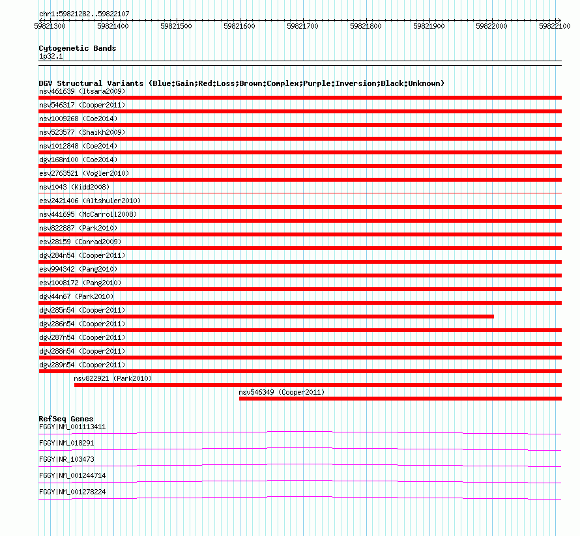The height and width of the screenshot is (536, 580).
Task: Click the red bar for esv28159 (Conrad2009)
Action: point(300,248)
